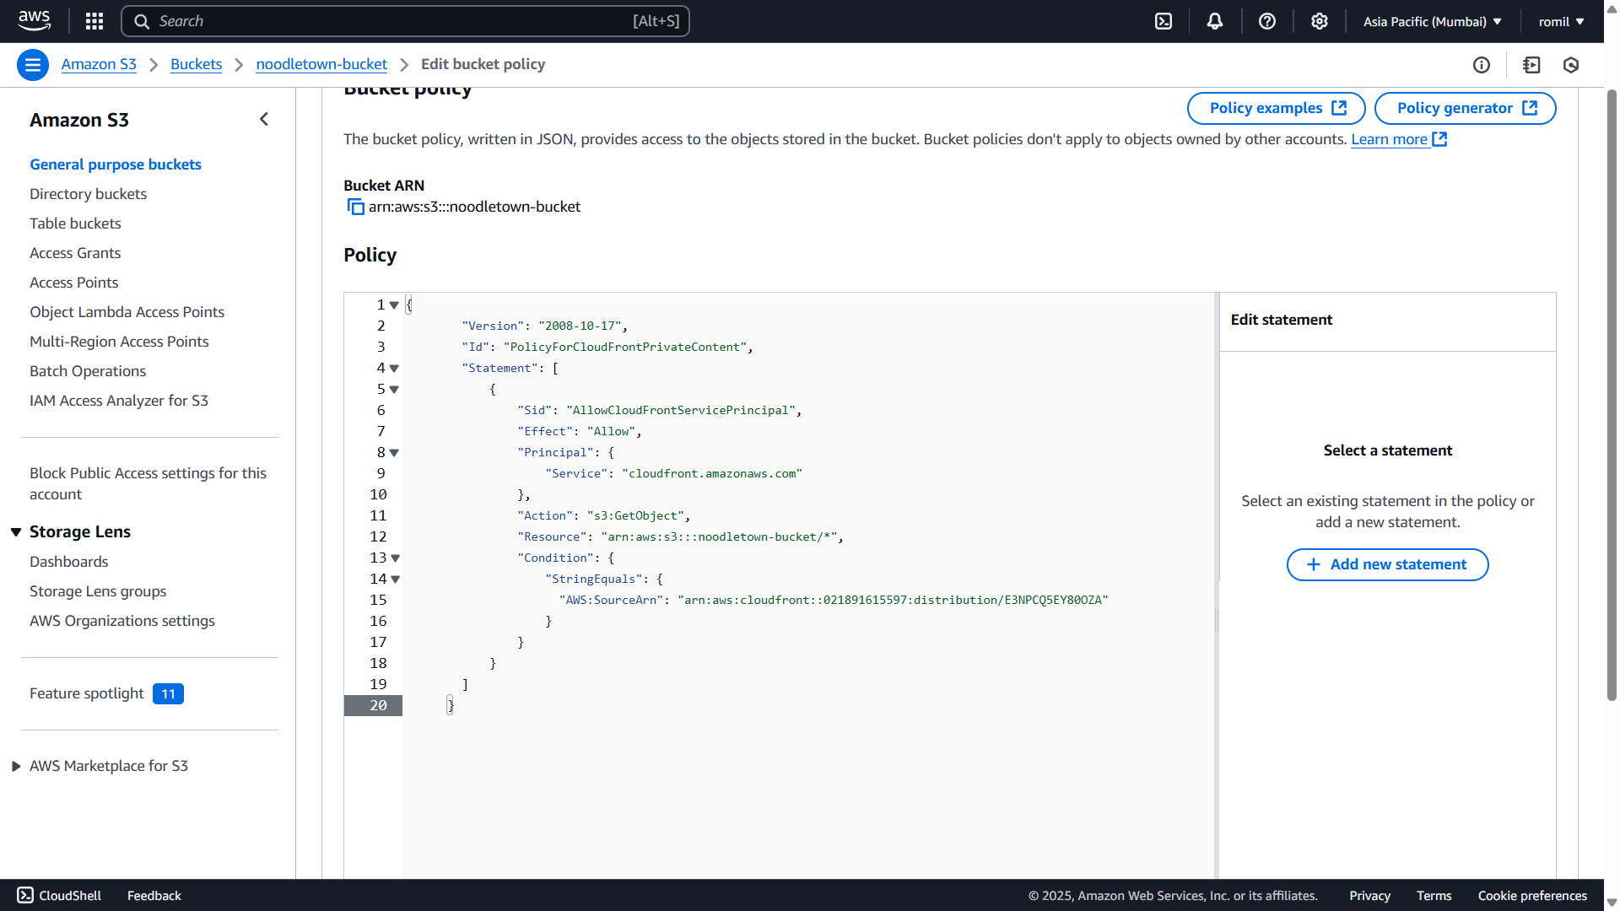Viewport: 1620px width, 911px height.
Task: Open noodletown-bucket breadcrumb
Action: point(321,64)
